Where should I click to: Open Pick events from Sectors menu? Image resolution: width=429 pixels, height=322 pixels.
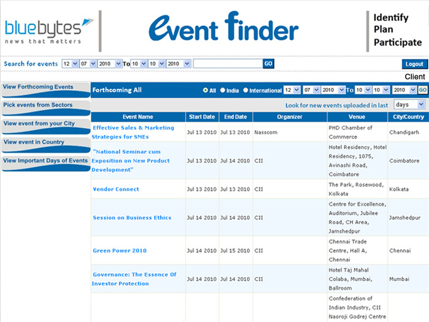(46, 108)
